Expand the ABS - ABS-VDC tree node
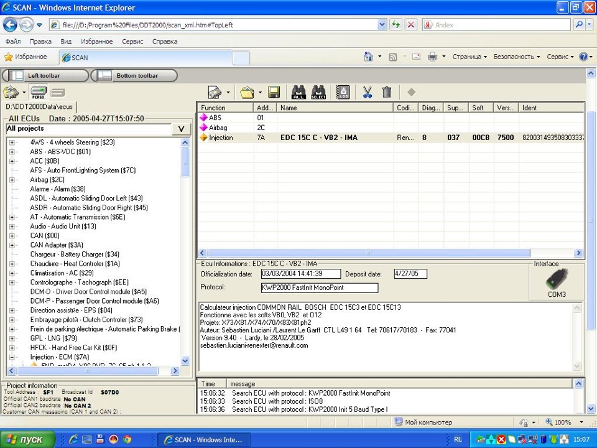Image resolution: width=597 pixels, height=448 pixels. click(x=12, y=152)
